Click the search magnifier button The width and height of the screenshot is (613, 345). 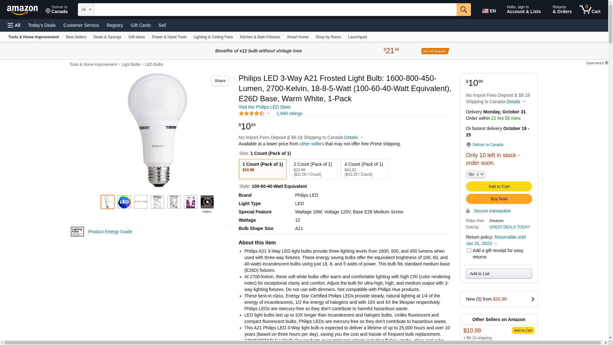coord(464,10)
